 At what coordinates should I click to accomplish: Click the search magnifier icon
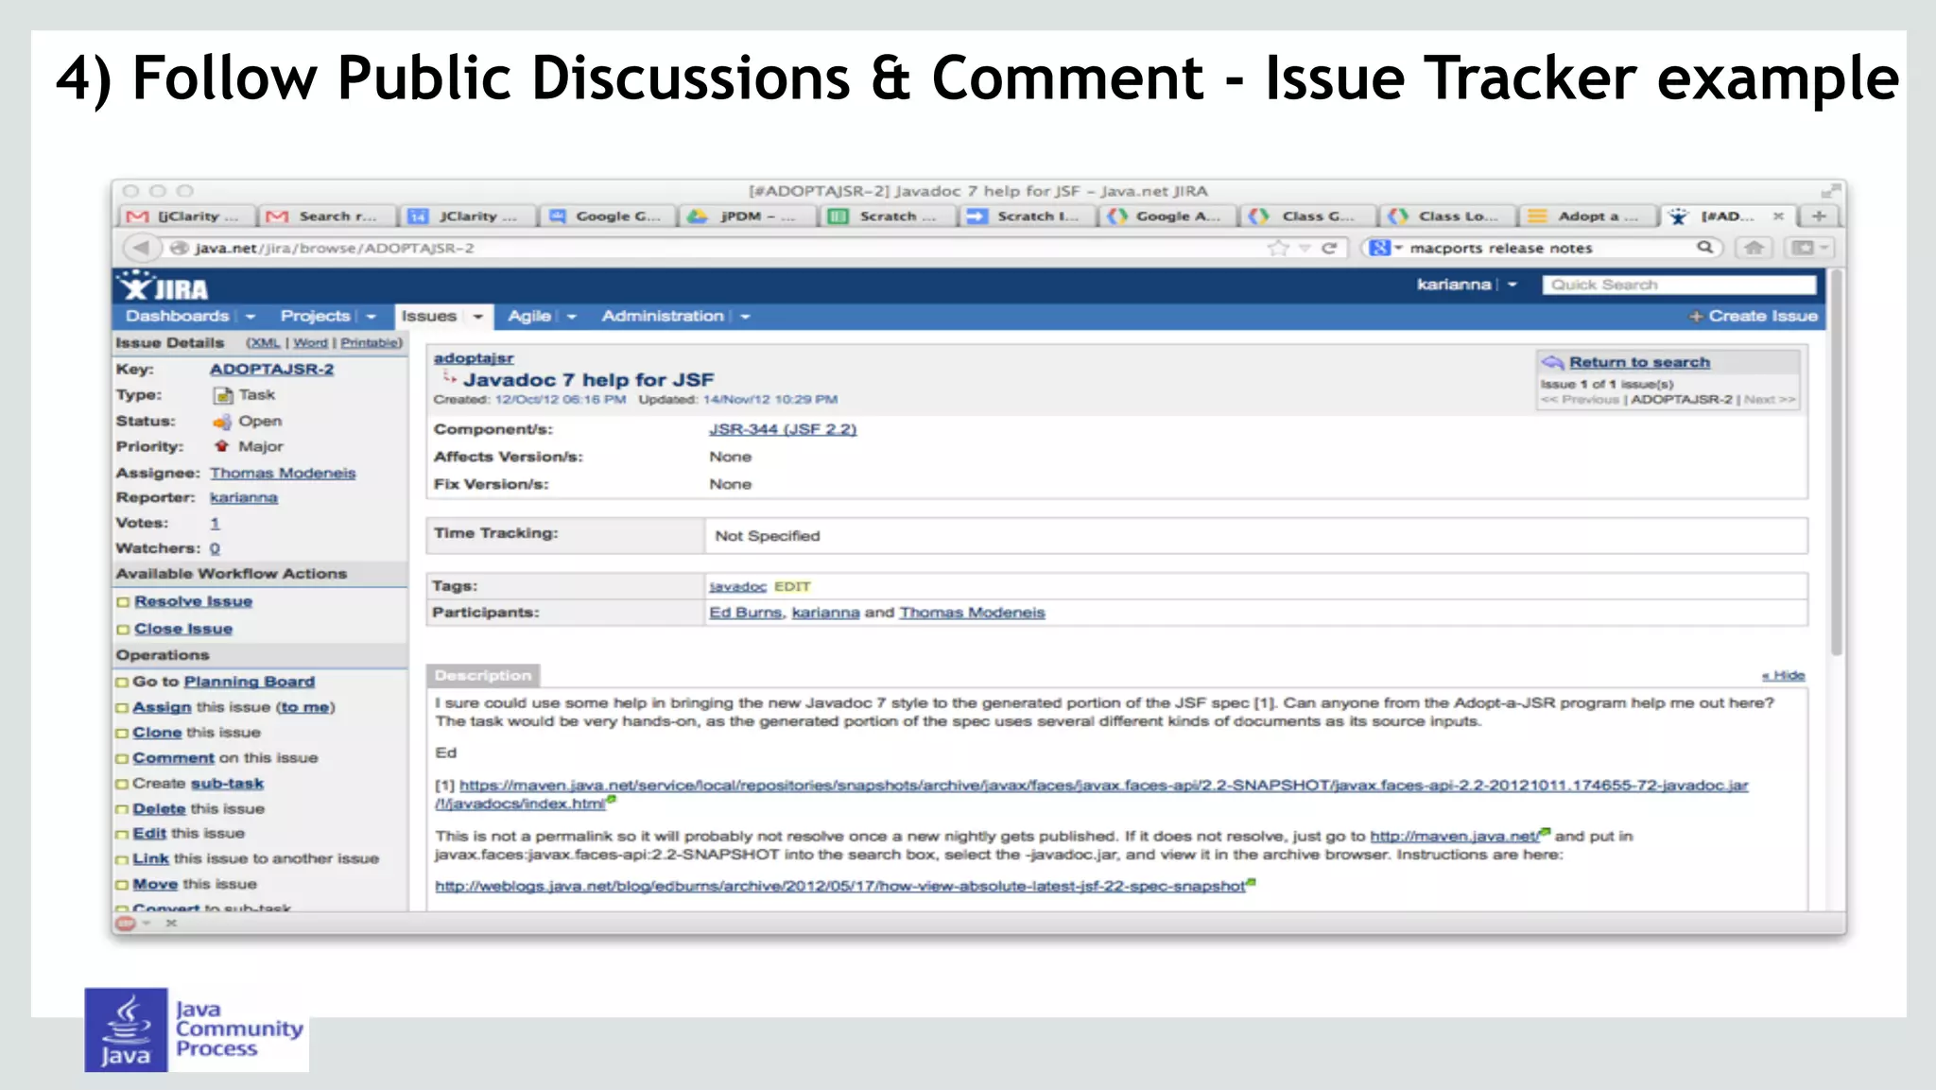[1704, 247]
